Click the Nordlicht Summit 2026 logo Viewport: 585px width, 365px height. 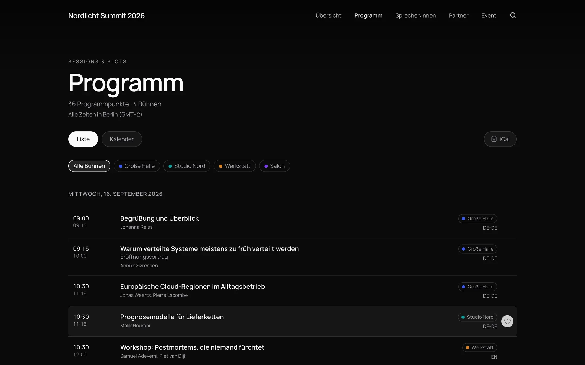pyautogui.click(x=106, y=16)
